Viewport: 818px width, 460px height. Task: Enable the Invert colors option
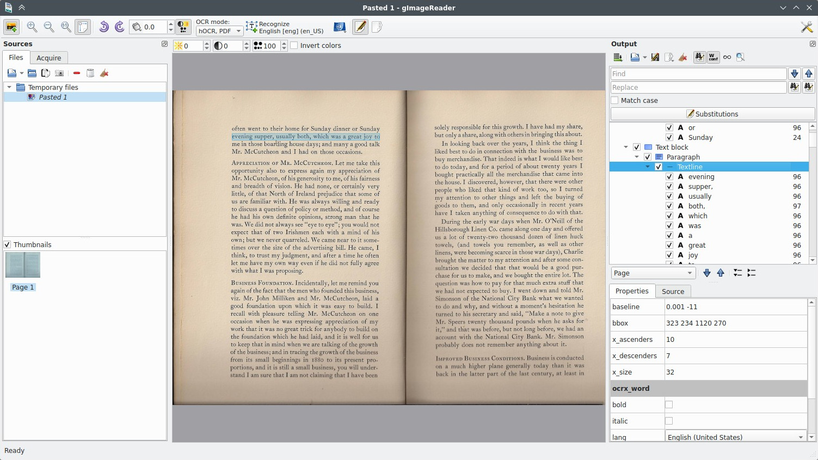294,45
